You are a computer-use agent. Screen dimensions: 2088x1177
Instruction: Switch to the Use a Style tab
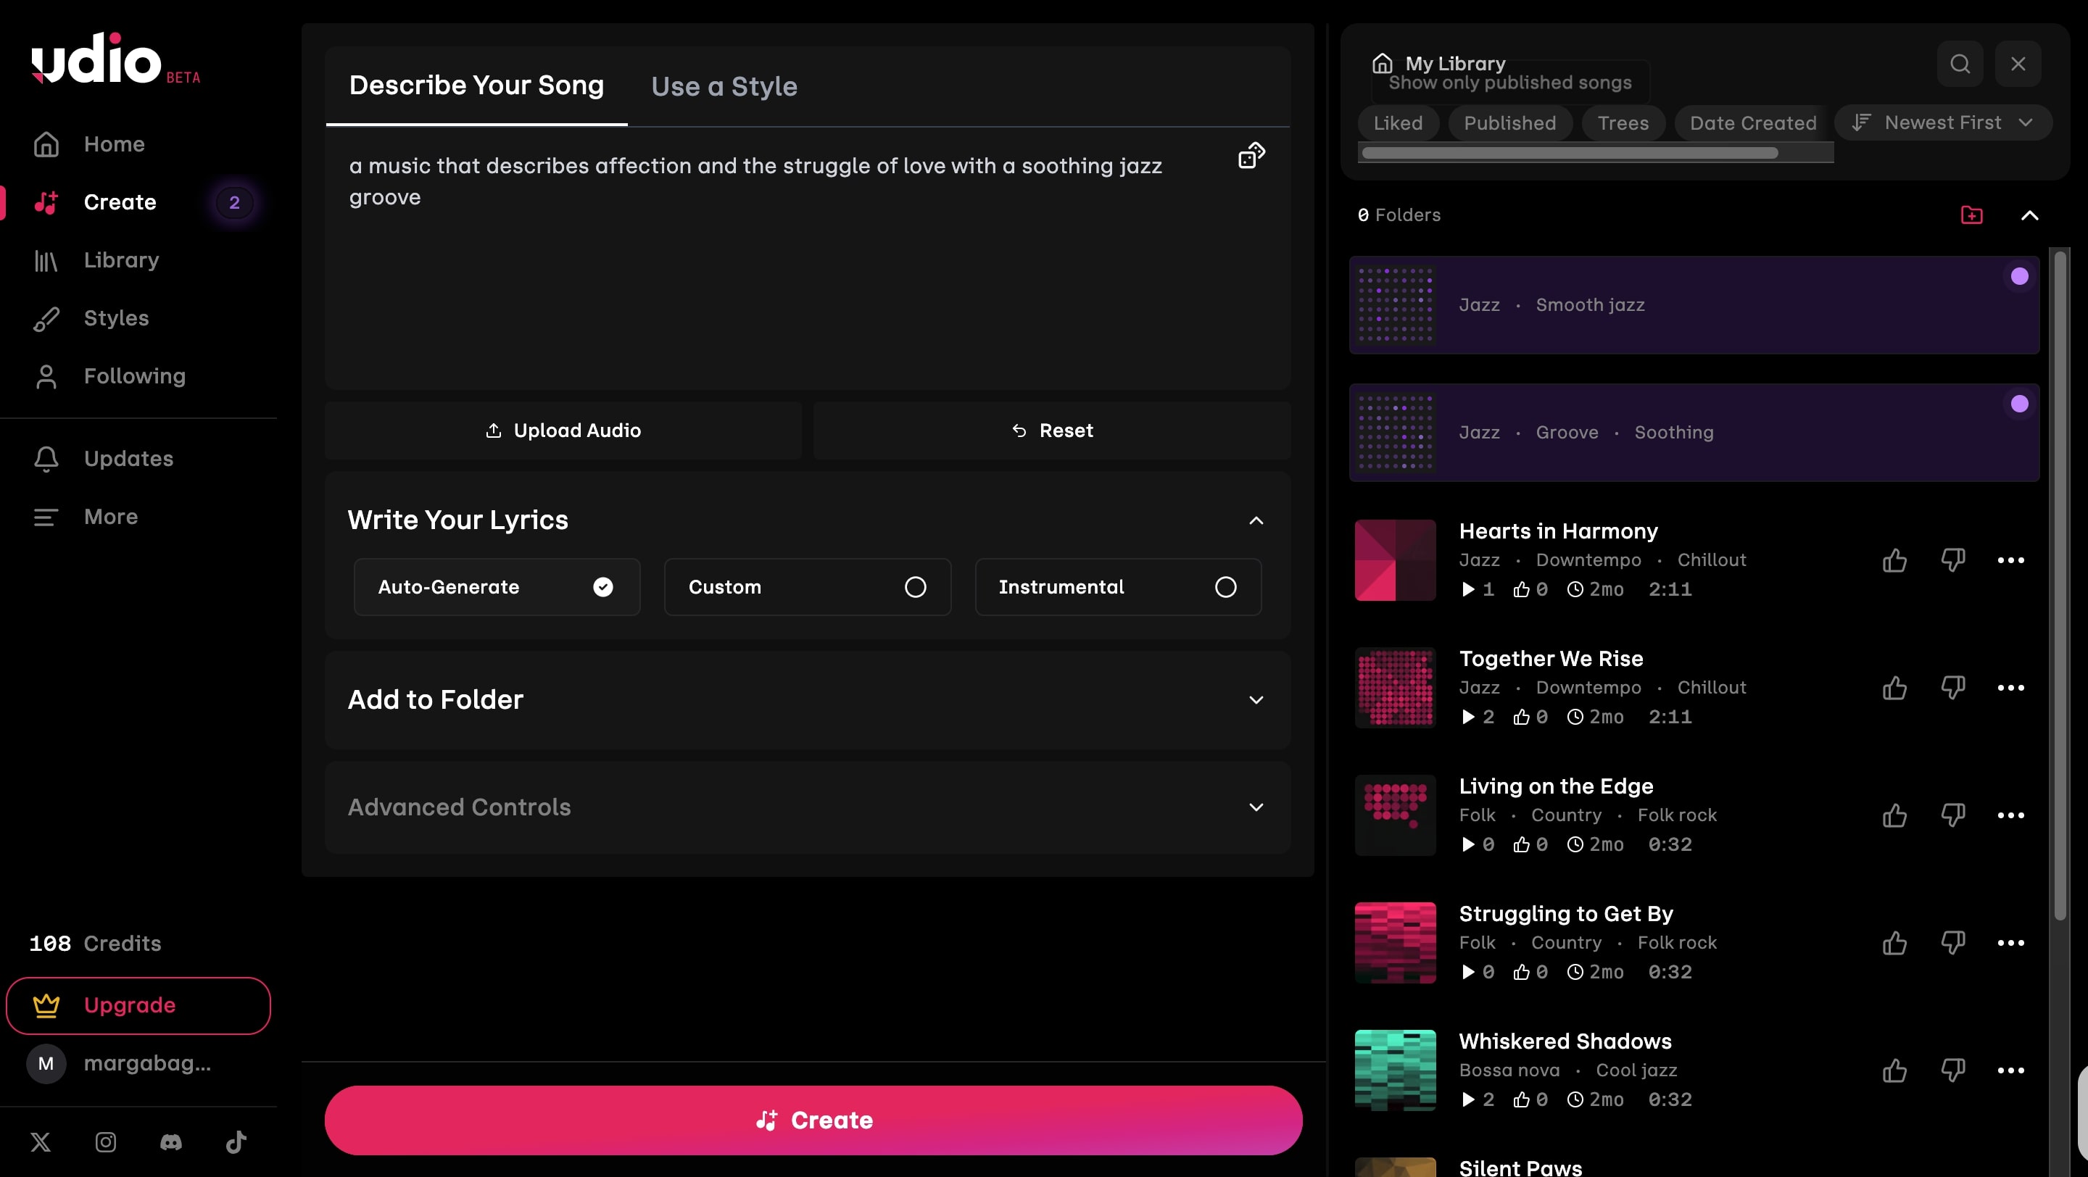[x=724, y=86]
